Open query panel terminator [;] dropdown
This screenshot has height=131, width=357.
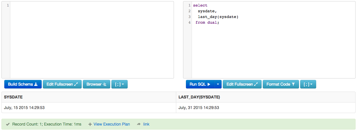point(308,84)
